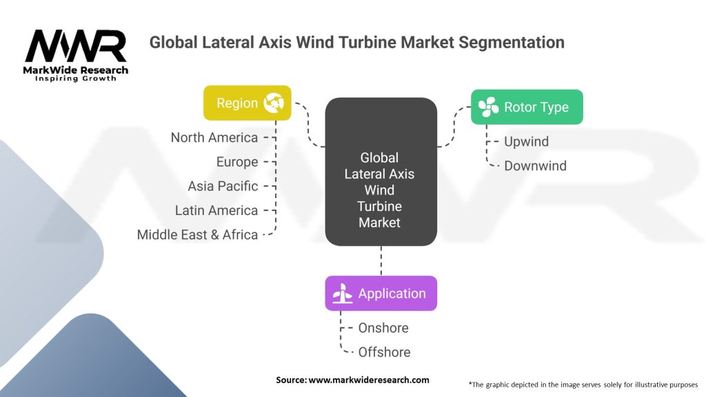Click the North America region item
The height and width of the screenshot is (397, 706).
coord(214,138)
